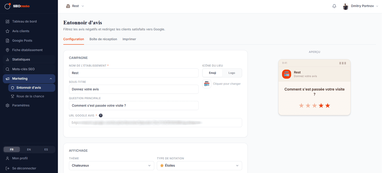Click URL Google Avis input field

click(155, 122)
